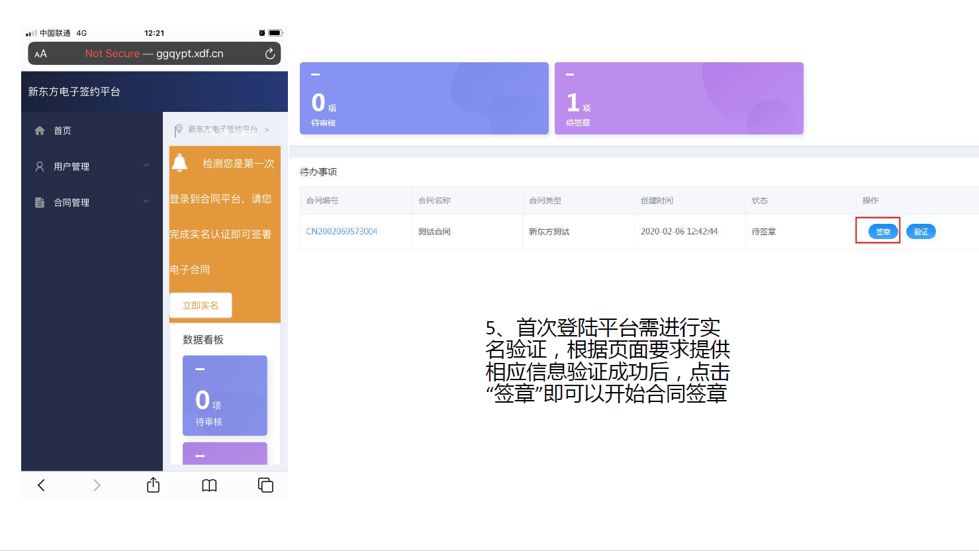Open the AA text size menu
The width and height of the screenshot is (979, 551).
click(x=41, y=54)
